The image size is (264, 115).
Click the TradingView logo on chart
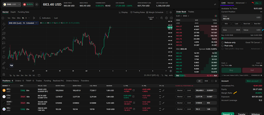pos(11,66)
